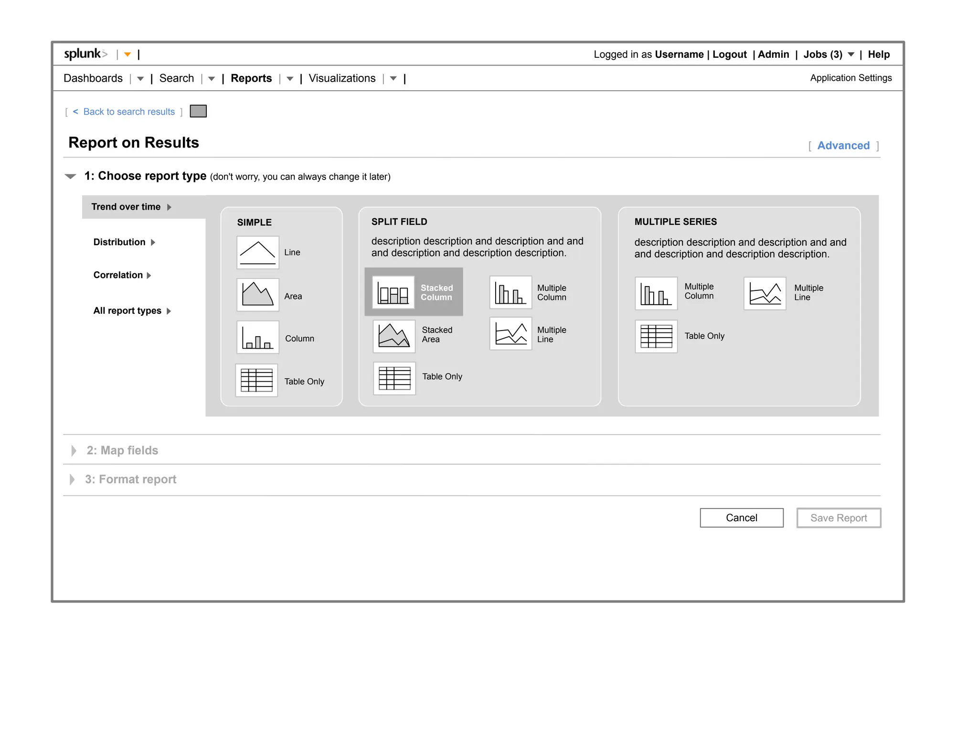Click the Save Report button
The image size is (978, 748).
(839, 518)
